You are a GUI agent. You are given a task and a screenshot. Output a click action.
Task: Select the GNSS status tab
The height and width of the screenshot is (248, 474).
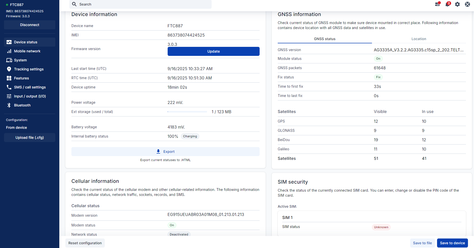(324, 39)
